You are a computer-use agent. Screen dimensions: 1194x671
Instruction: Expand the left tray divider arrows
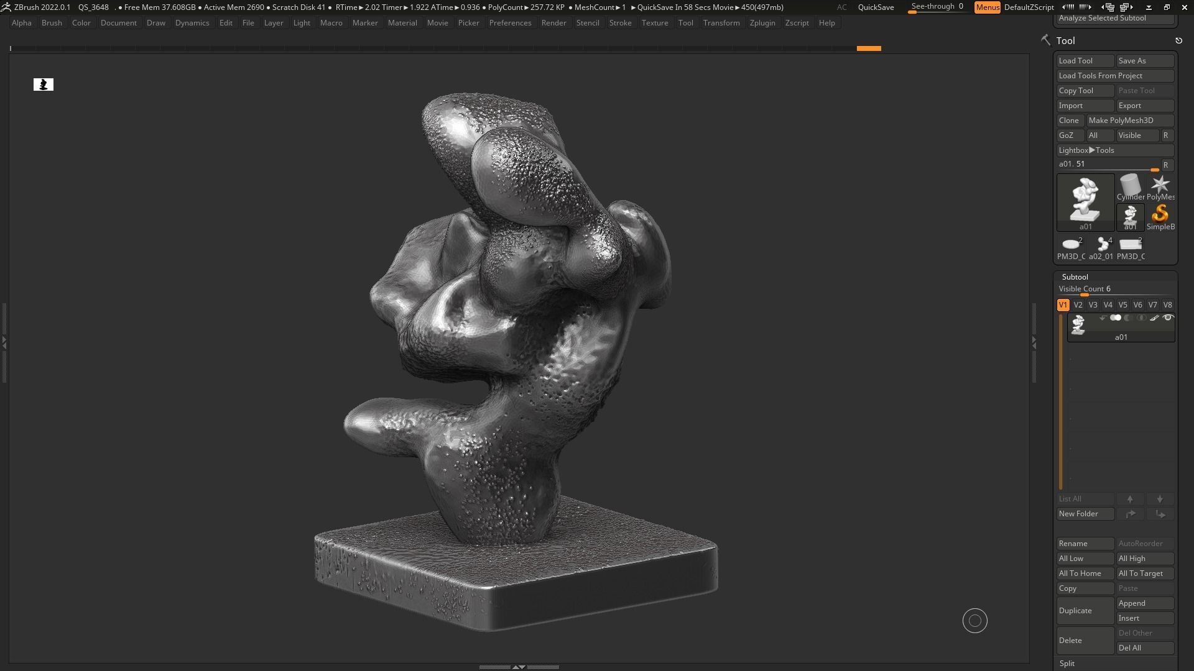pos(4,342)
